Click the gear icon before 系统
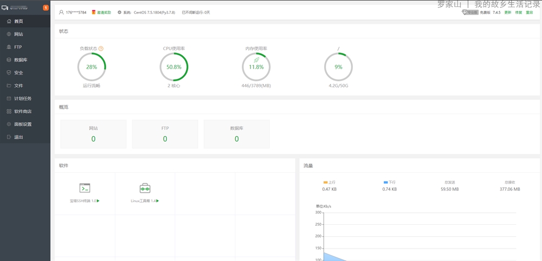This screenshot has width=542, height=261. pos(120,12)
